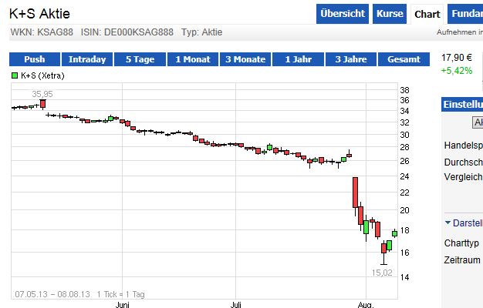Switch to the Kurse tab
Image resolution: width=483 pixels, height=308 pixels.
pyautogui.click(x=390, y=14)
